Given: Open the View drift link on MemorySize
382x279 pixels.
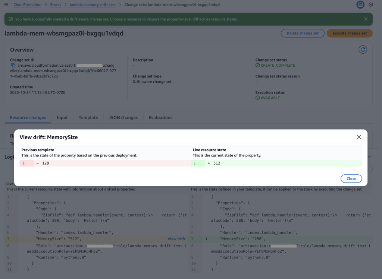Looking at the screenshot, I should tap(176, 239).
